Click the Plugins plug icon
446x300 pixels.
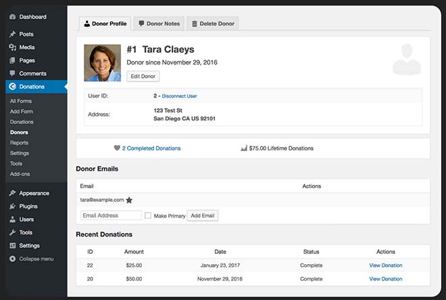[13, 207]
